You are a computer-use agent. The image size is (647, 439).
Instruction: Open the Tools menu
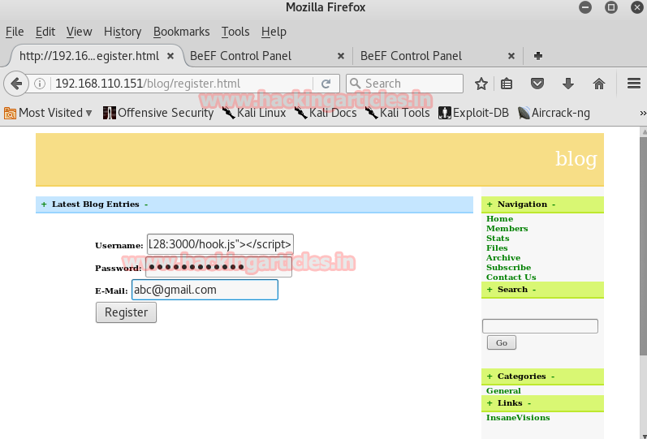click(x=235, y=32)
